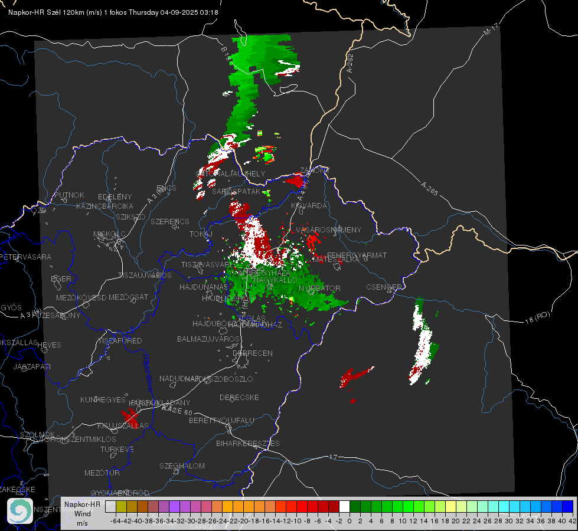The width and height of the screenshot is (578, 531).
Task: Click the SÁTORALJAÚJHELY label
Action: pos(230,173)
